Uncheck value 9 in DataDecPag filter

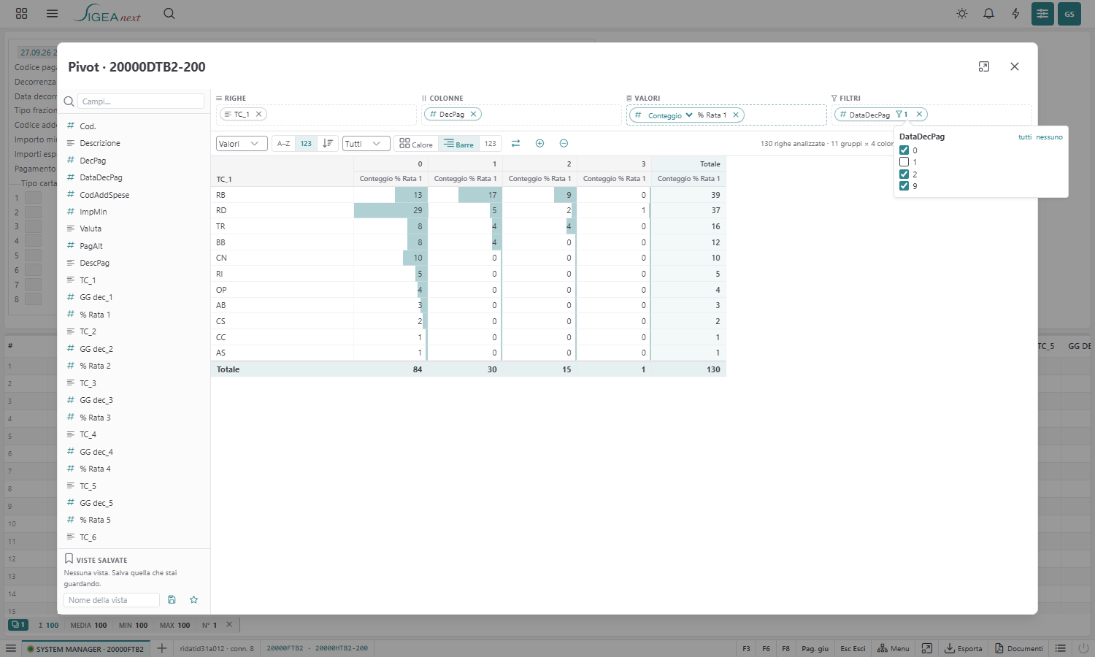click(904, 186)
